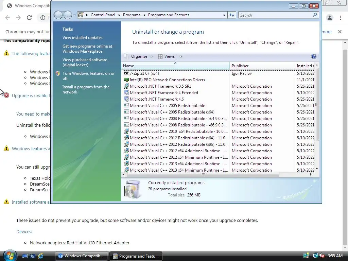The image size is (348, 261).
Task: Open the Chromium profile avatar button
Action: 330,18
